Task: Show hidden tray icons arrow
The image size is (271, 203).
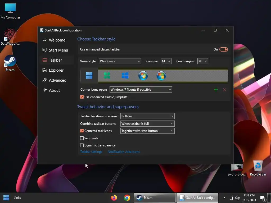Action: (x=224, y=198)
